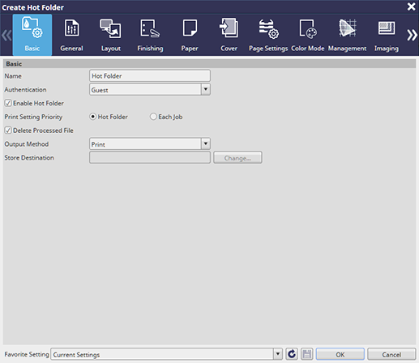Select the Cover settings icon

pos(229,28)
